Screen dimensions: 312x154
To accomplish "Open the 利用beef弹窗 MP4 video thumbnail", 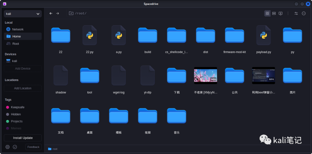I will (263, 76).
